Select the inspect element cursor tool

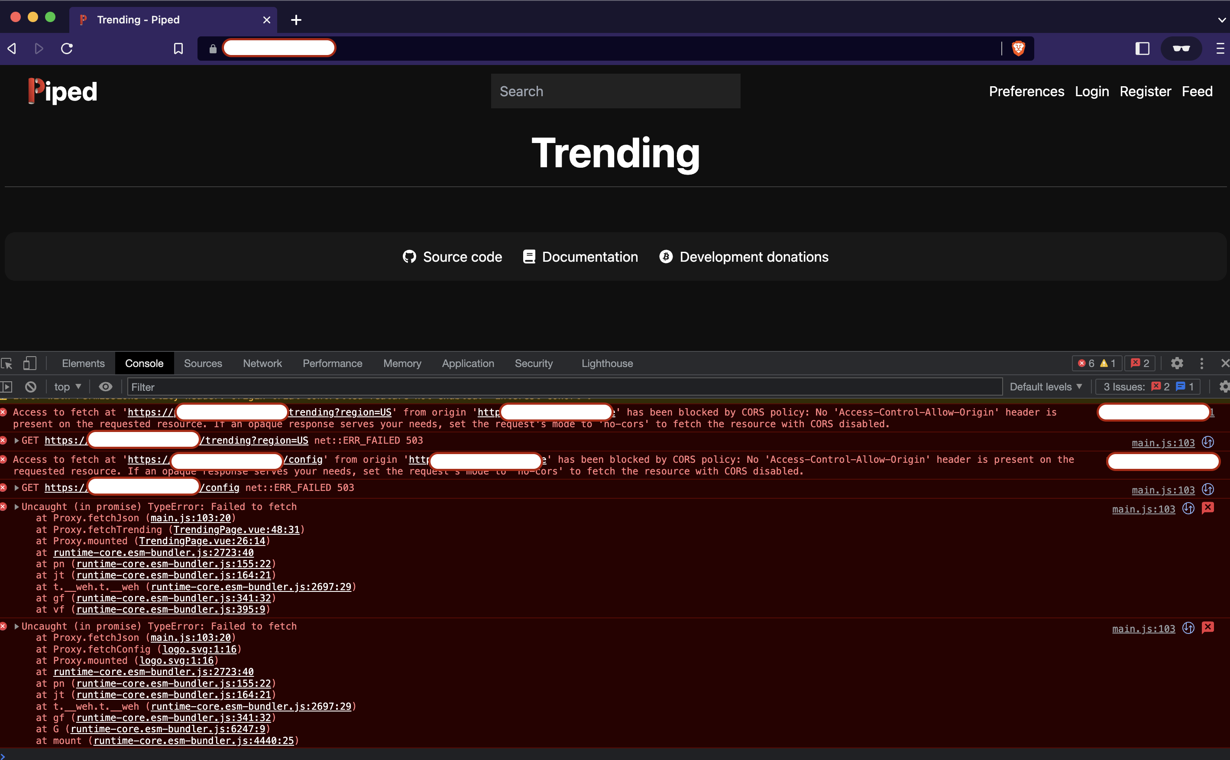[6, 363]
